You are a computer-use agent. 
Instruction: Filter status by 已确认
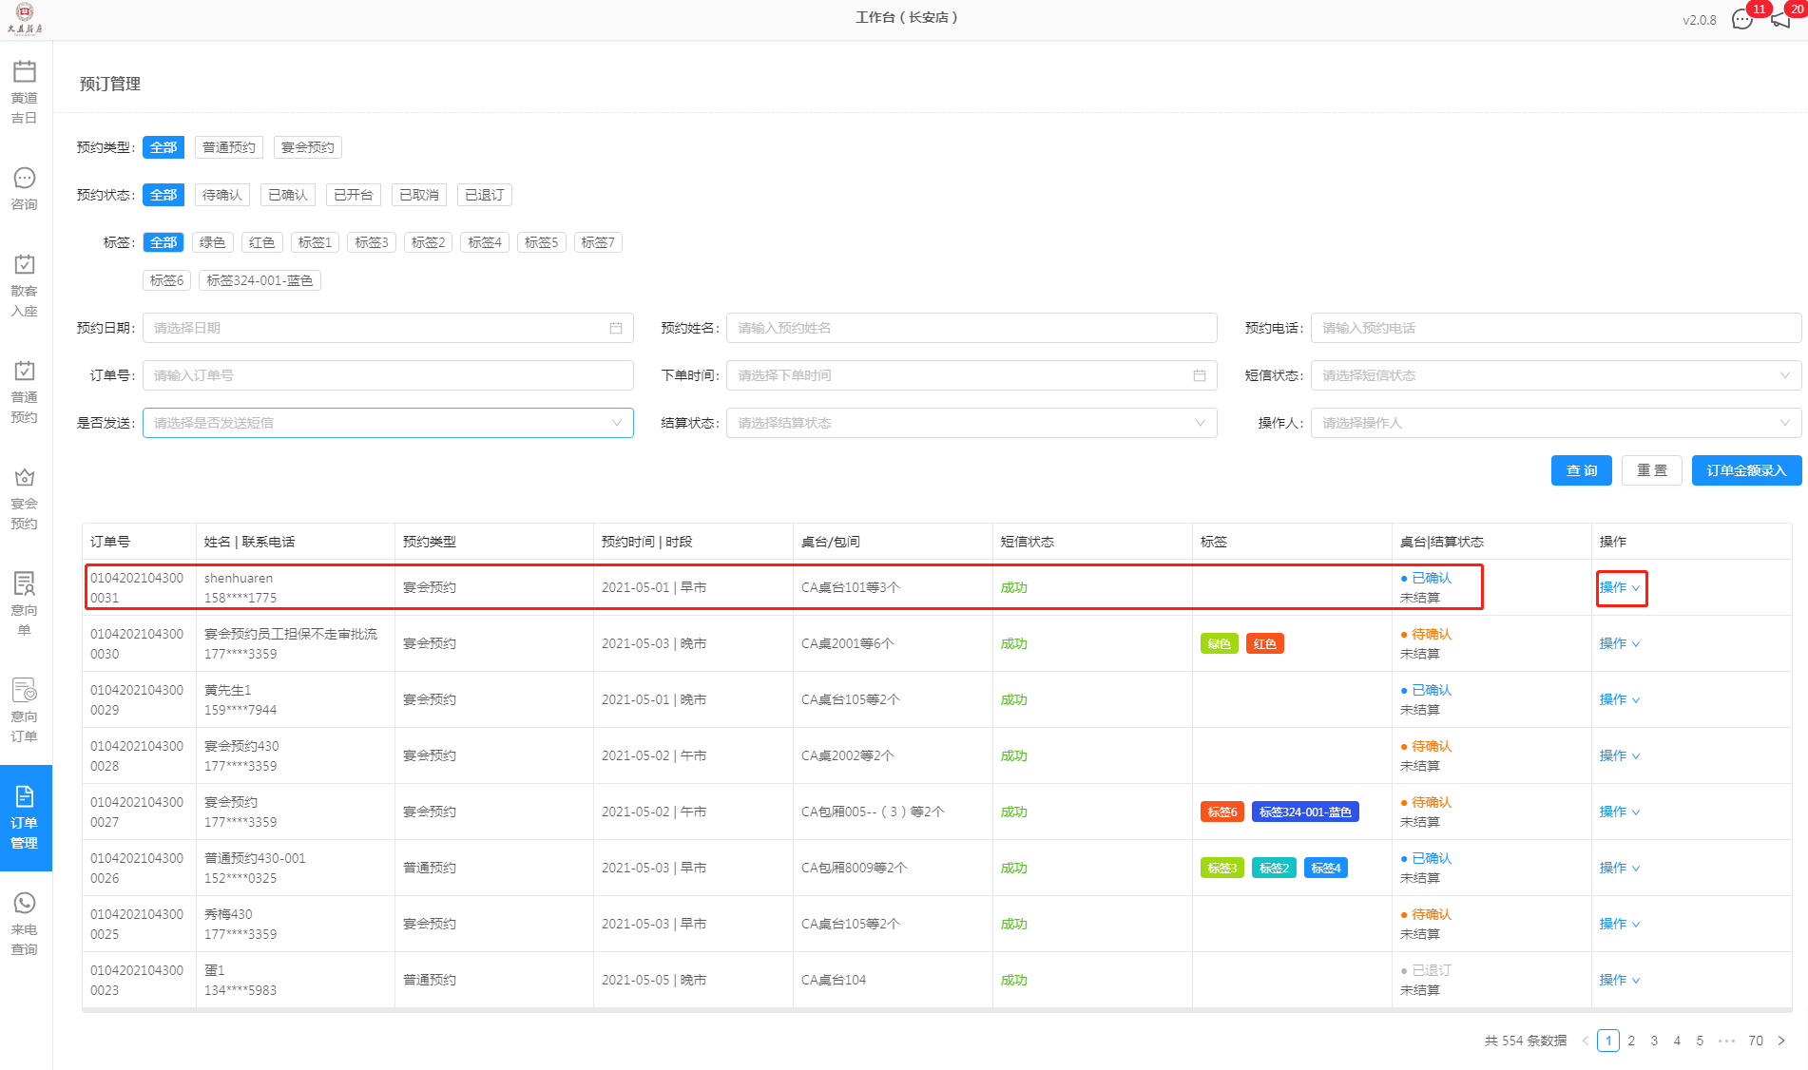click(x=288, y=195)
